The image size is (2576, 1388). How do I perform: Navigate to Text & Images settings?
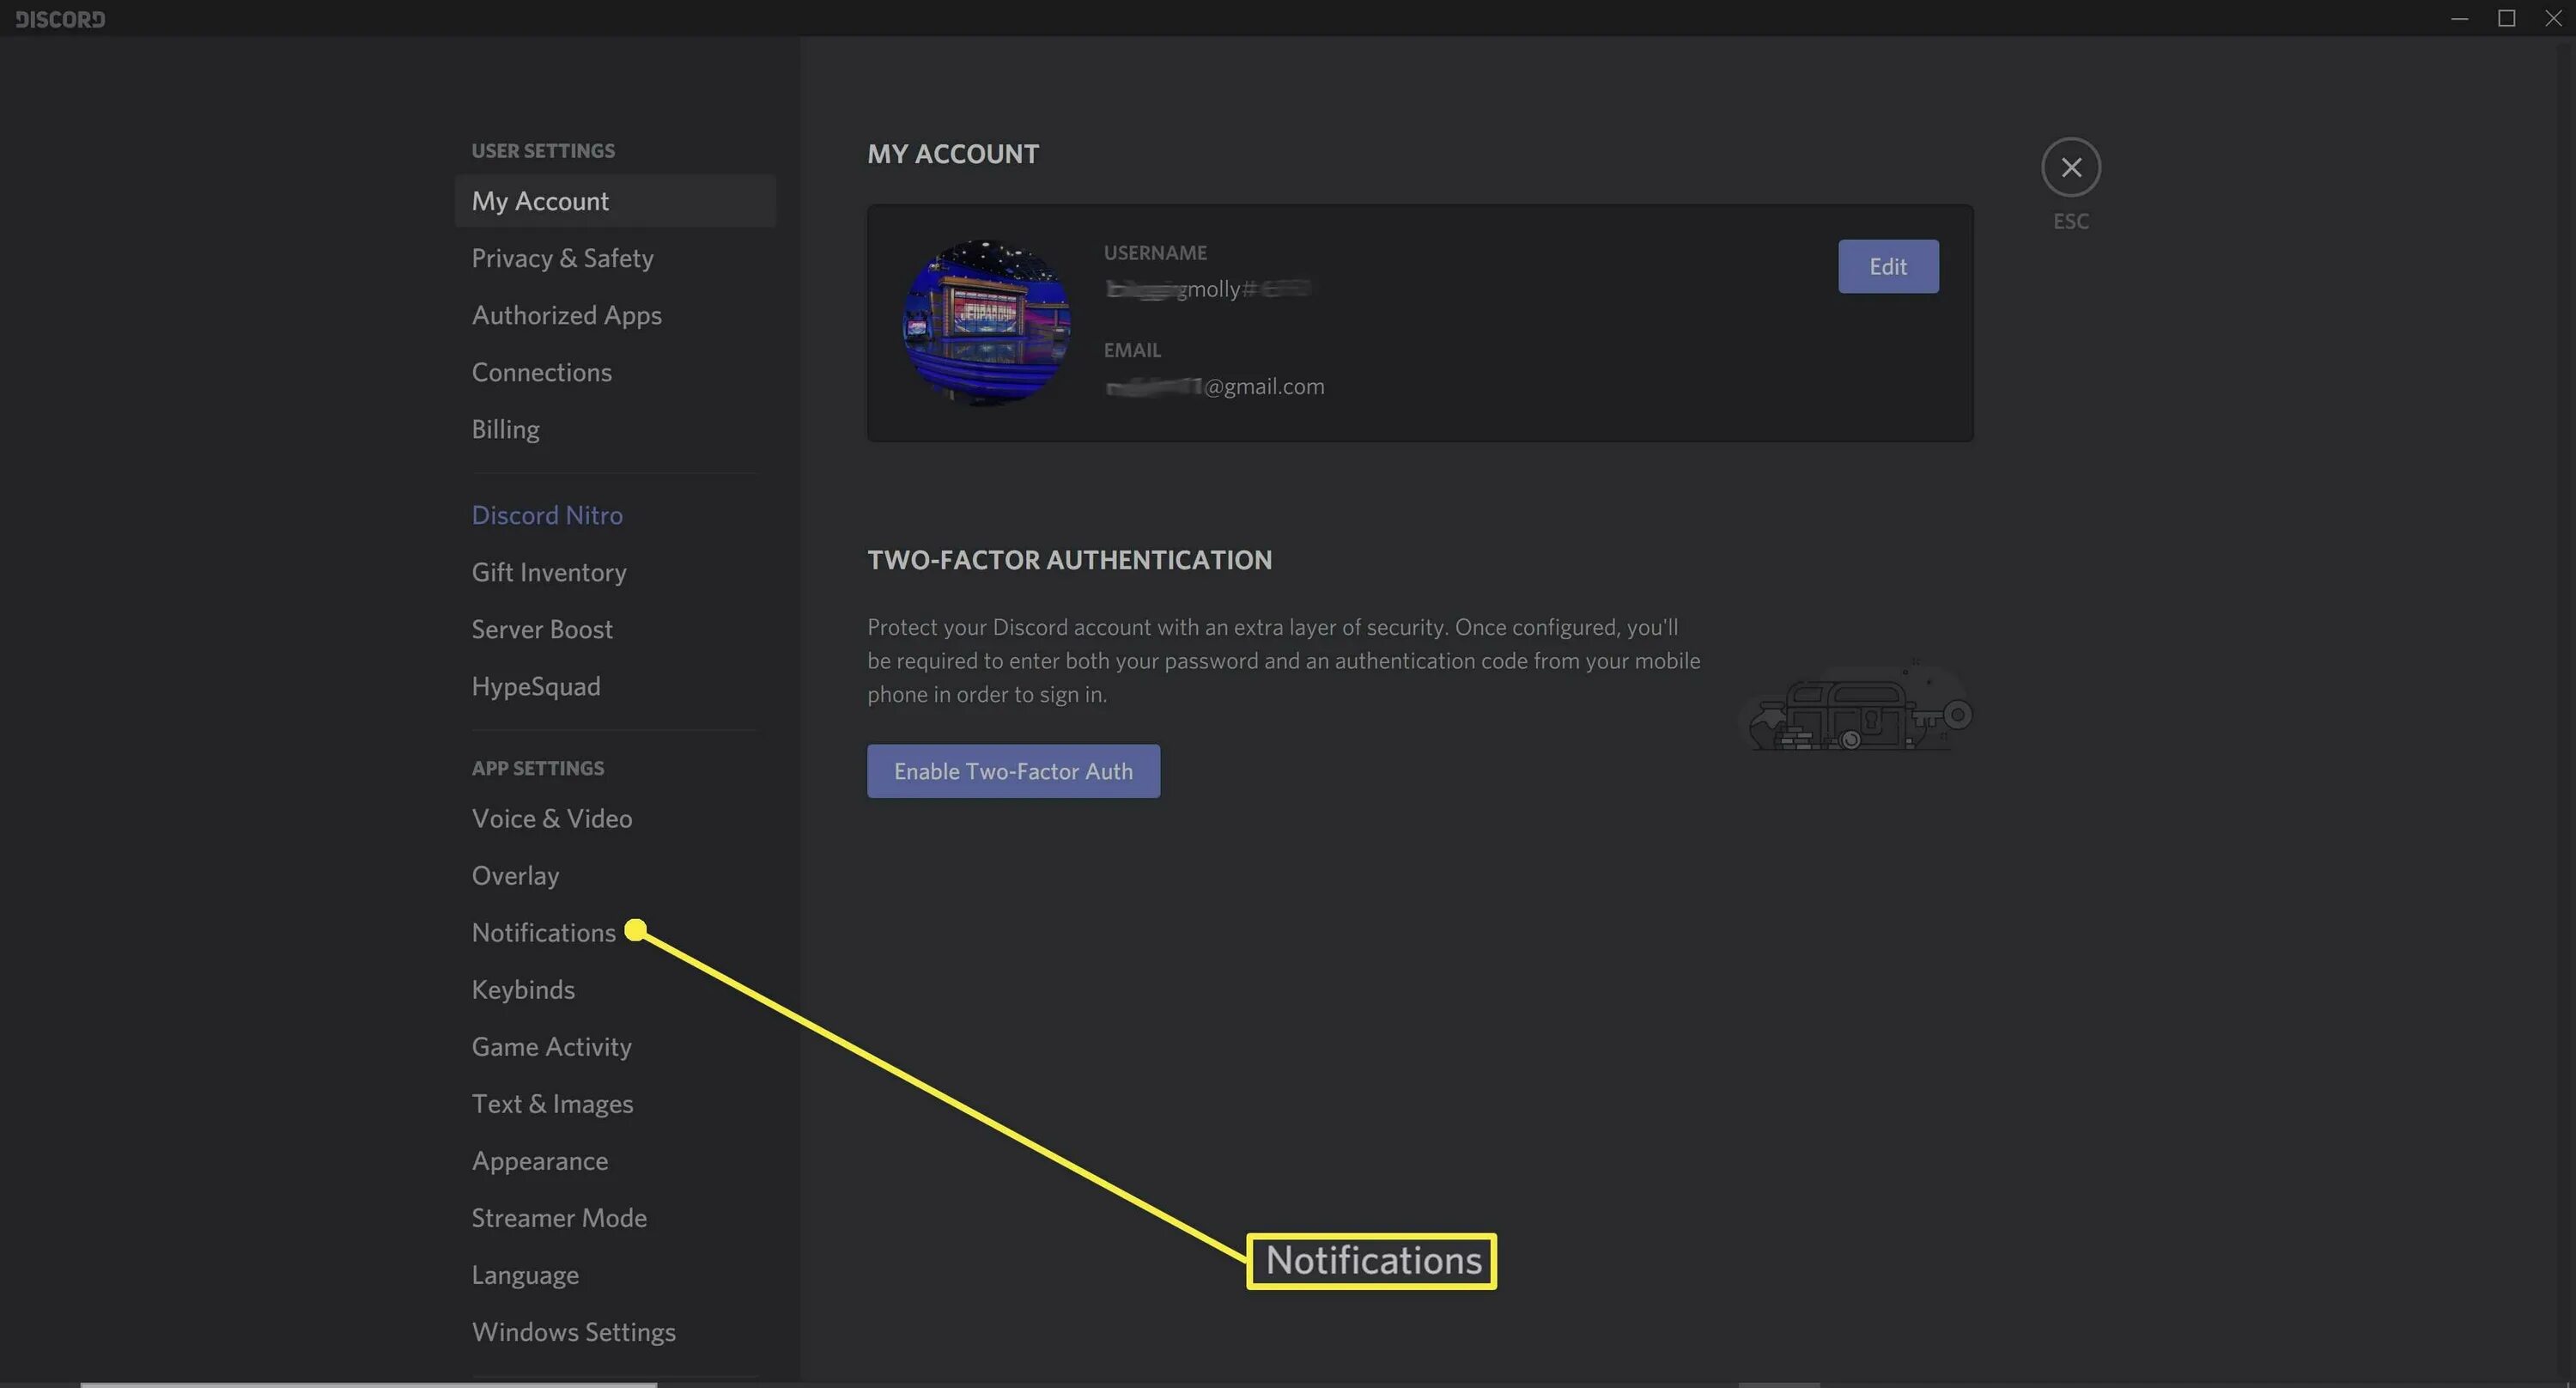(552, 1103)
